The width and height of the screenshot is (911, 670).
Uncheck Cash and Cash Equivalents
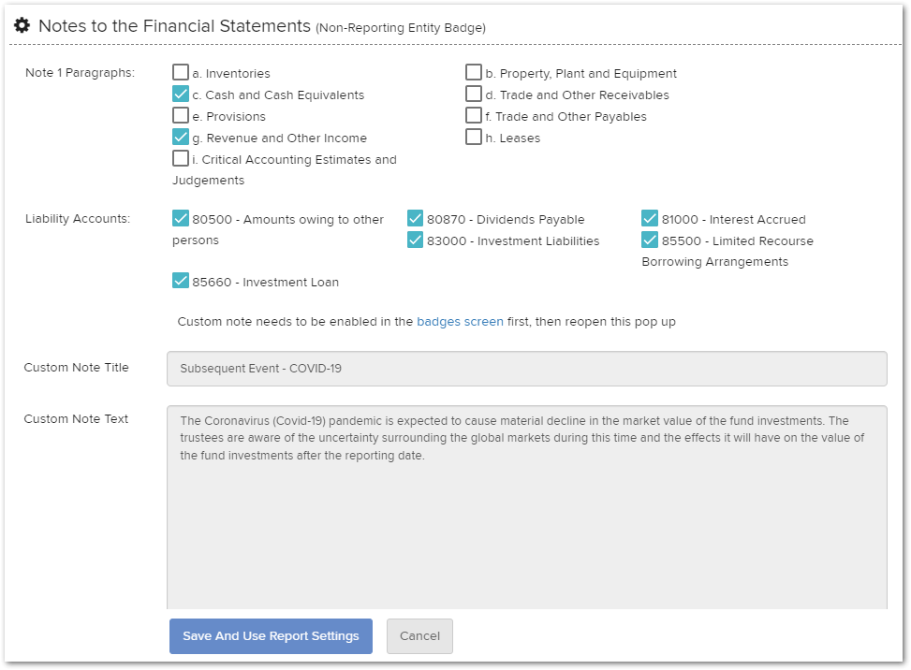click(181, 94)
